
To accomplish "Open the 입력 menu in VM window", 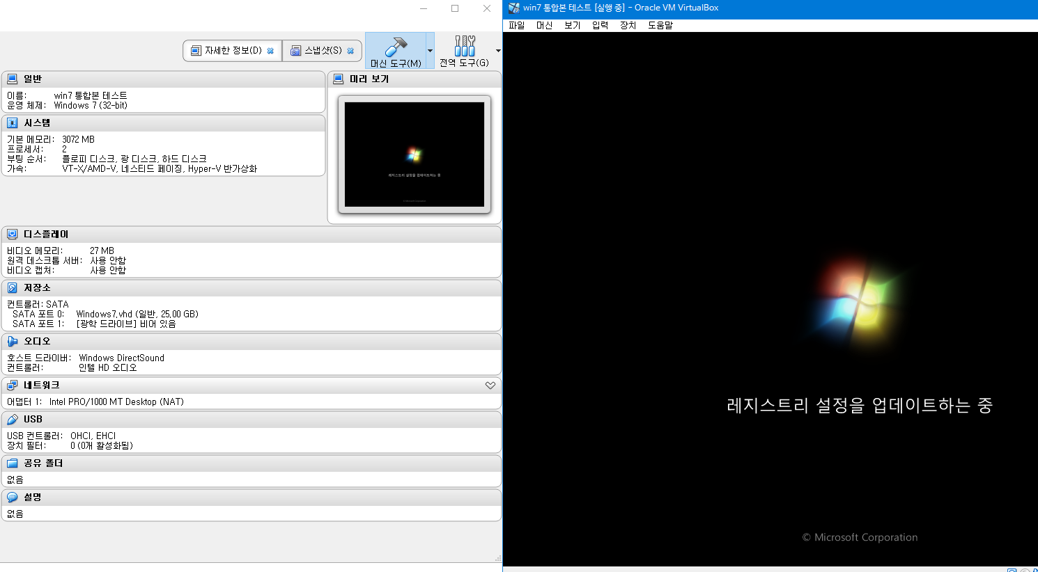I will point(600,25).
